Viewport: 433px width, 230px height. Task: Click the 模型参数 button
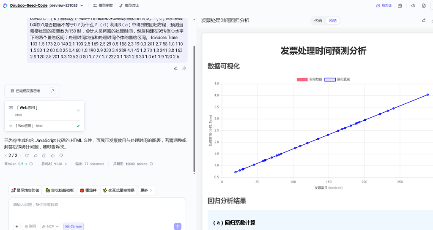[103, 5]
